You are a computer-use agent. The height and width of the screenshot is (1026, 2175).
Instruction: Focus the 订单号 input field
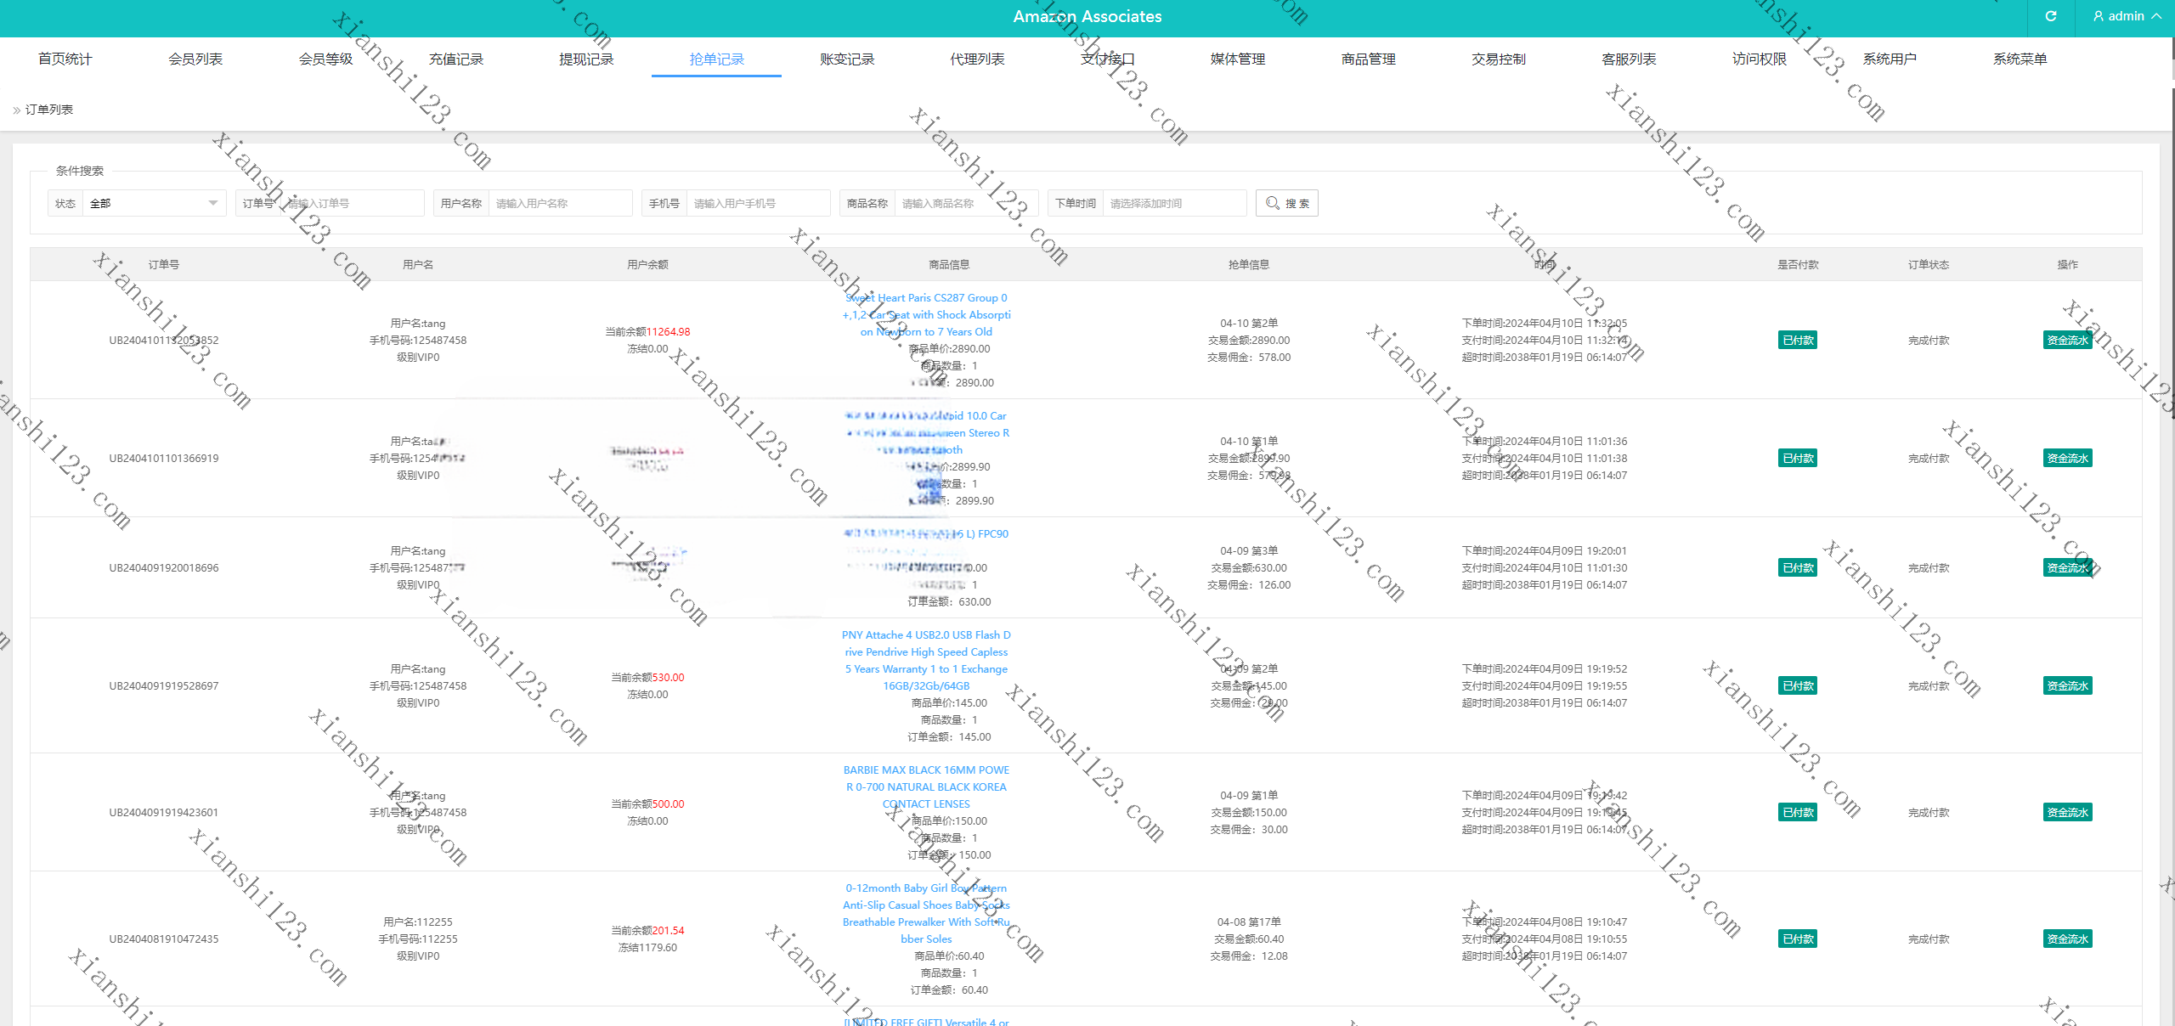[352, 203]
